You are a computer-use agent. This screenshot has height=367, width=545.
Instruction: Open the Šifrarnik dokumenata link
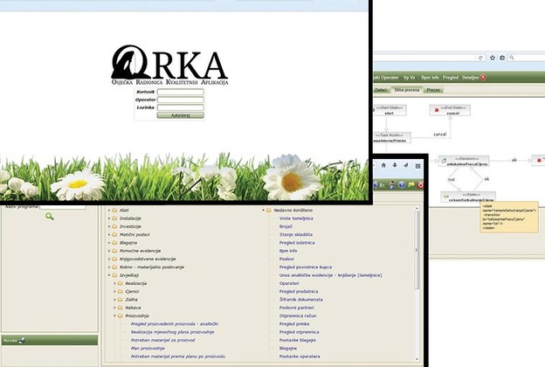click(x=301, y=300)
